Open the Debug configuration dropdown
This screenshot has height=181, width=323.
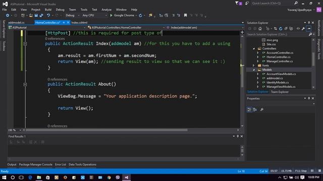[x=72, y=16]
